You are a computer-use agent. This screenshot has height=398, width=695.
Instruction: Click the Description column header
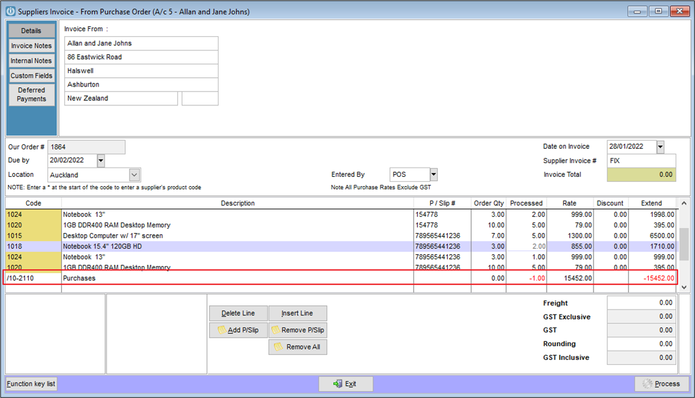coord(237,204)
